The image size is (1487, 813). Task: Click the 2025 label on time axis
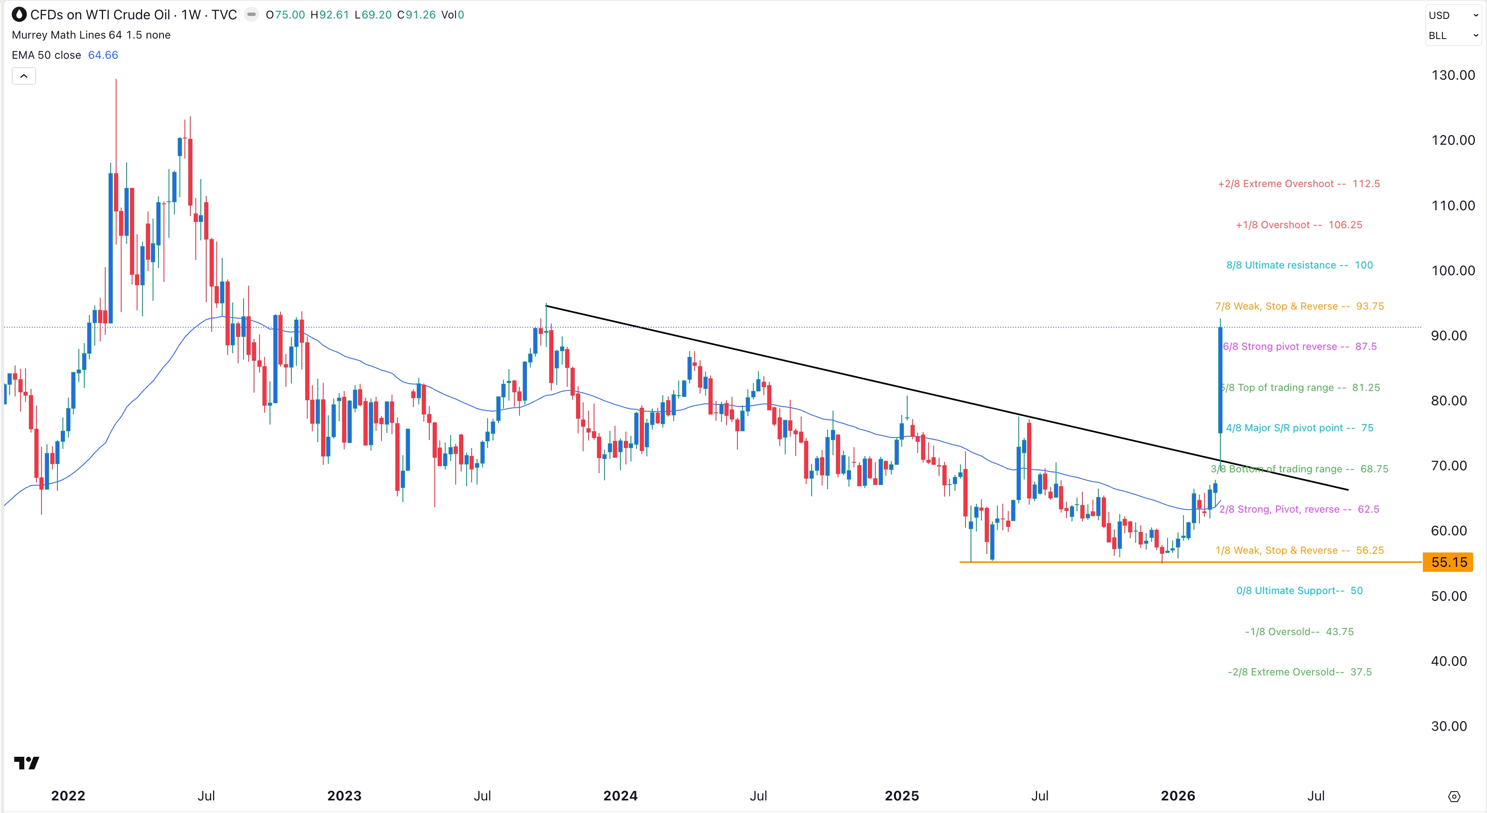902,796
